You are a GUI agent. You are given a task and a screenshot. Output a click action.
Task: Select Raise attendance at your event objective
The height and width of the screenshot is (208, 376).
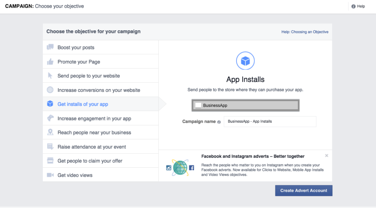tap(91, 147)
